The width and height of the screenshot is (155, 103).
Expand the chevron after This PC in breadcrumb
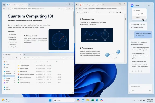point(30,58)
